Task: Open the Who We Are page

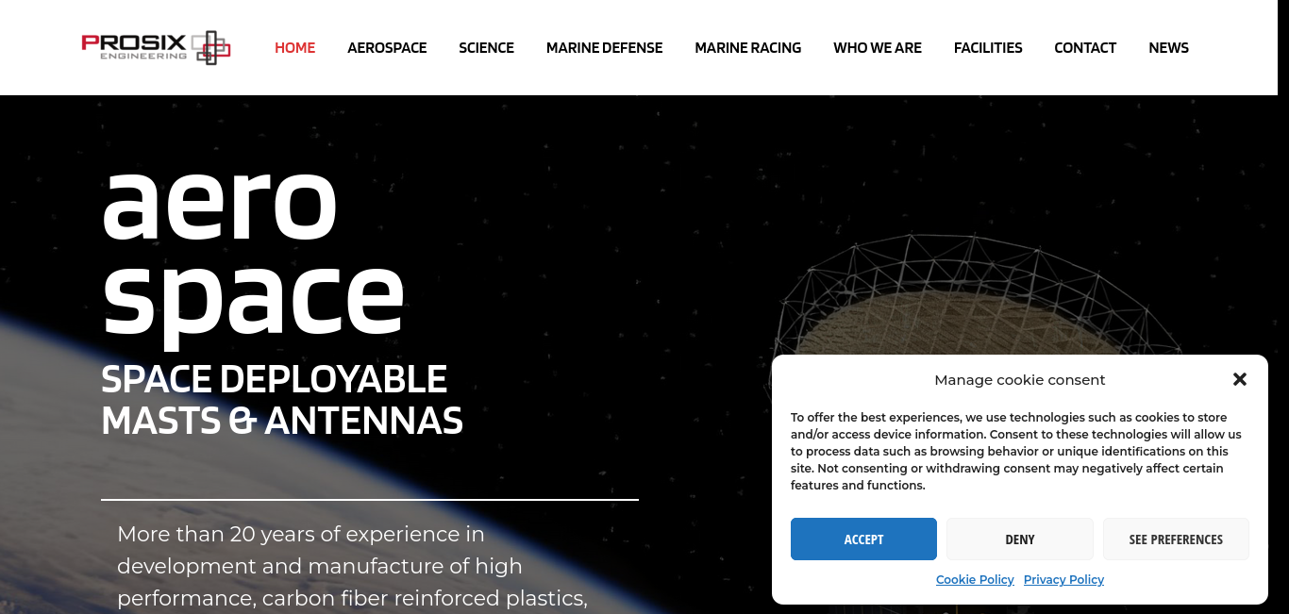Action: click(x=878, y=48)
